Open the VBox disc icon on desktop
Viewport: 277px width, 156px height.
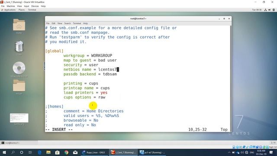coord(19,68)
